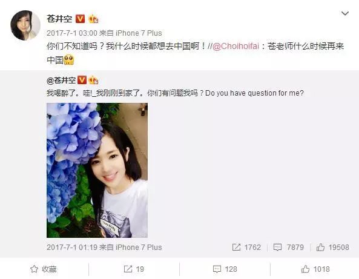Open the post options chevron menu

345,13
